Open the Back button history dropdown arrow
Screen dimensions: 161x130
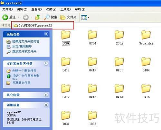point(19,17)
